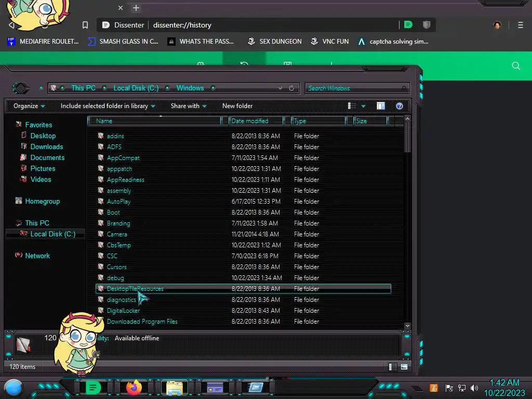Open VNC FUN bookmark

pos(329,42)
